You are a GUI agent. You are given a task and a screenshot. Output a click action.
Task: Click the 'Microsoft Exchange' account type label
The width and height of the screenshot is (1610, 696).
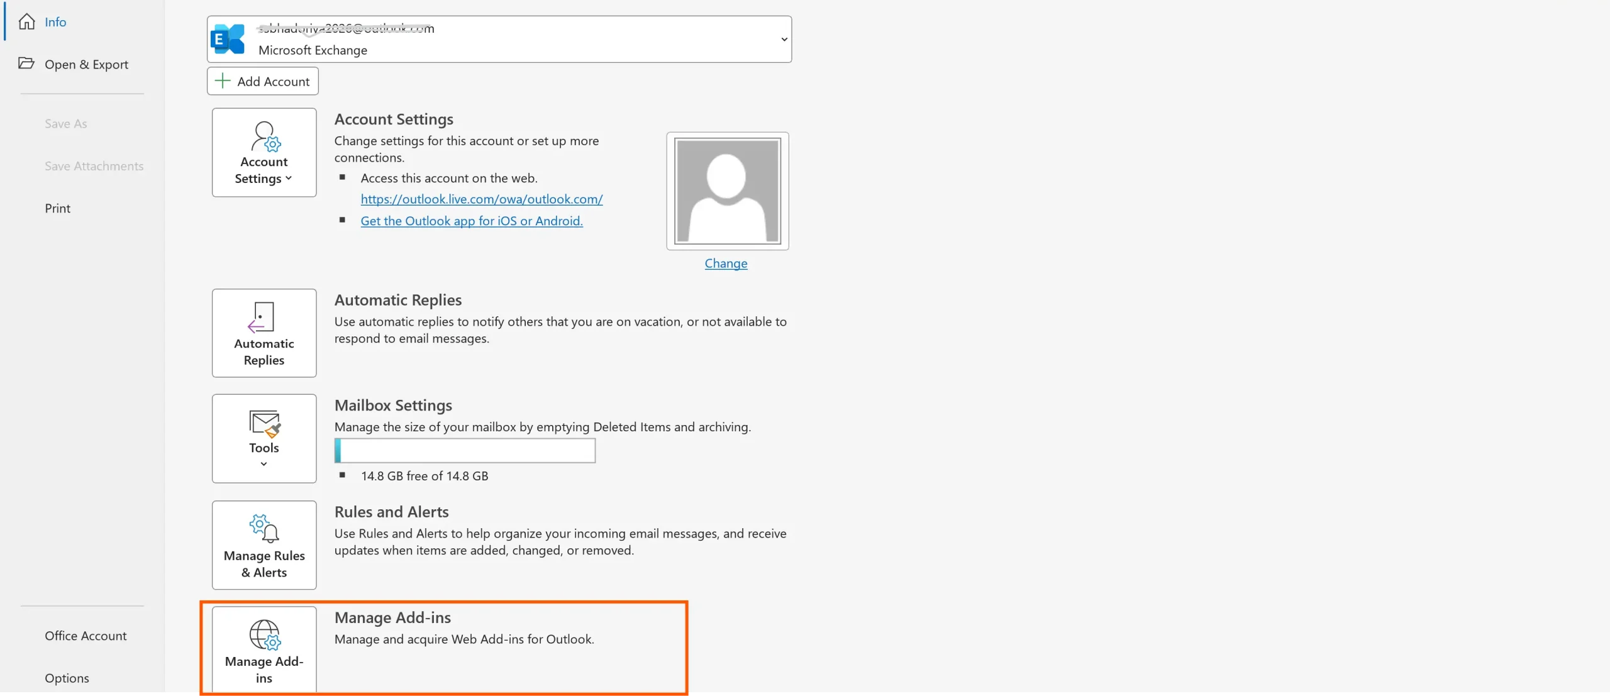point(313,50)
